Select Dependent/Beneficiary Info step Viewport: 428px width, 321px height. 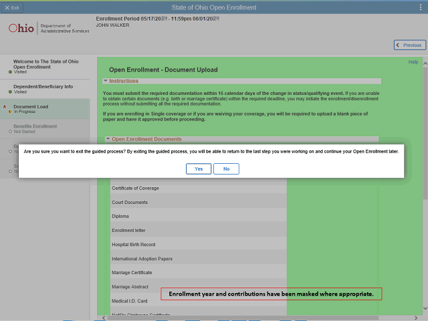coord(43,89)
